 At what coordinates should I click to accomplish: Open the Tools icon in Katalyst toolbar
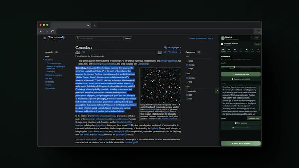pos(253,50)
